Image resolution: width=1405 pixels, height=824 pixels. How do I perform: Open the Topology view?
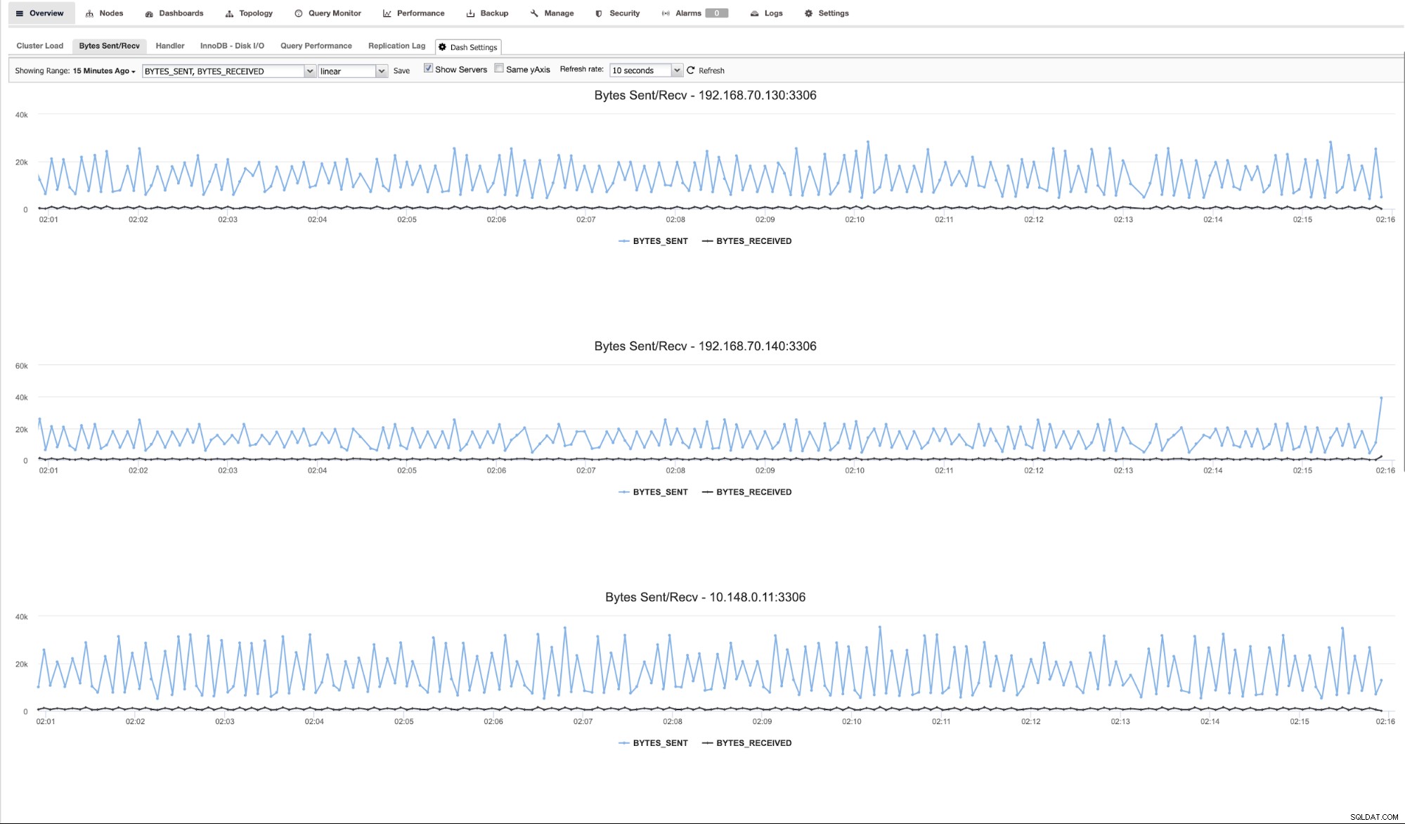pyautogui.click(x=249, y=13)
